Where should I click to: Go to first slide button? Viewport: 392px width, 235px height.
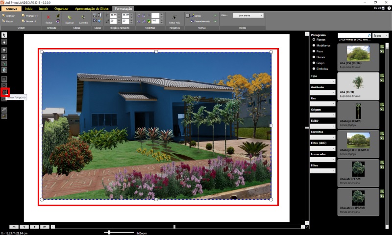[x=14, y=227]
